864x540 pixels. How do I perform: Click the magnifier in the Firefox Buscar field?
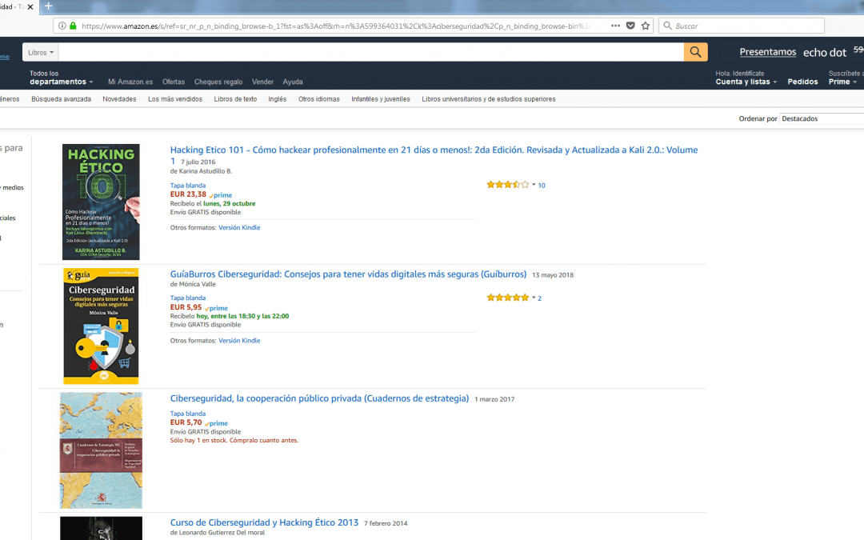(666, 25)
